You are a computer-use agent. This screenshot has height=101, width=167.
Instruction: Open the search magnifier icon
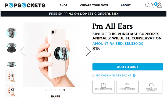[147, 5]
